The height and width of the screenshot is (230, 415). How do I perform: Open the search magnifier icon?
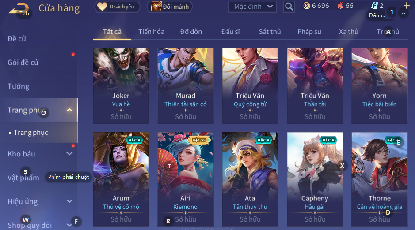(x=289, y=7)
